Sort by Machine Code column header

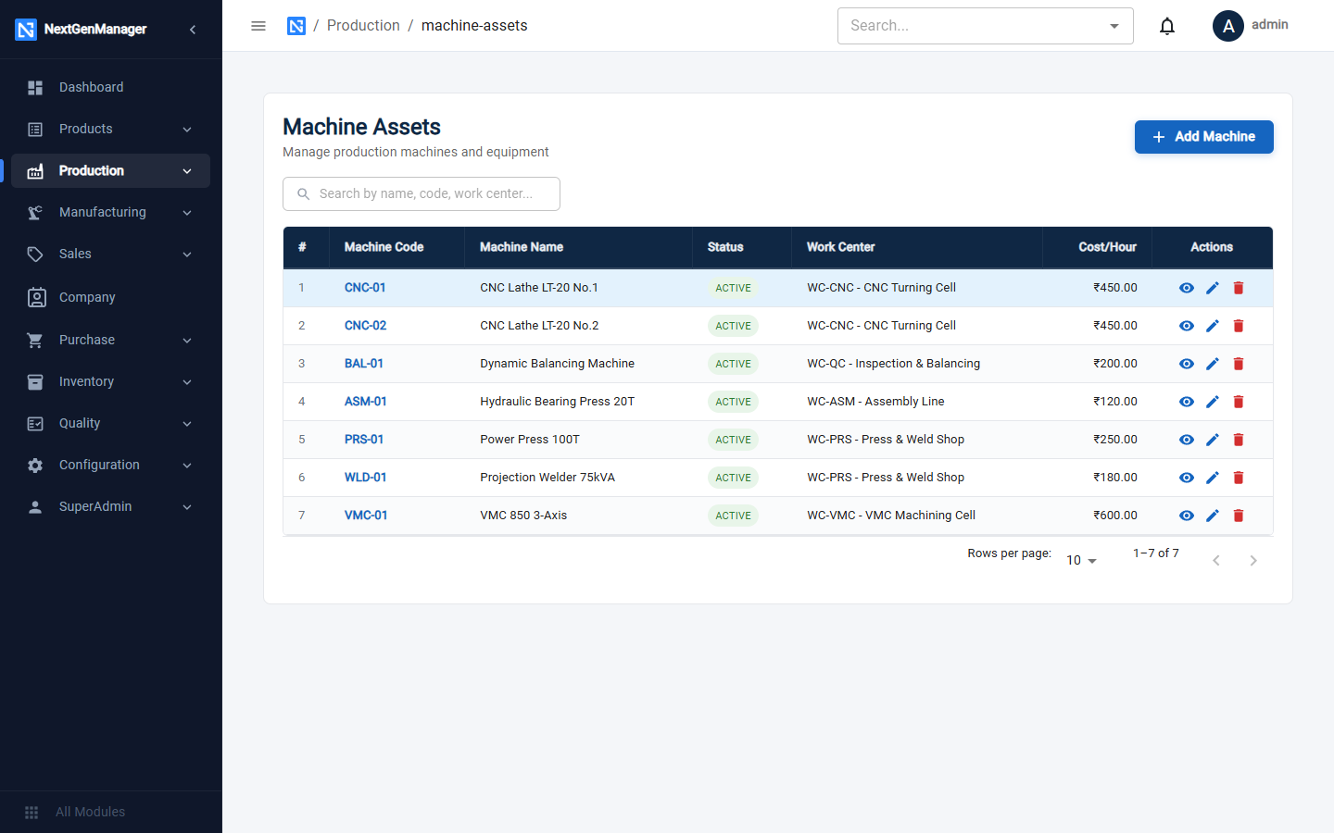[x=384, y=247]
